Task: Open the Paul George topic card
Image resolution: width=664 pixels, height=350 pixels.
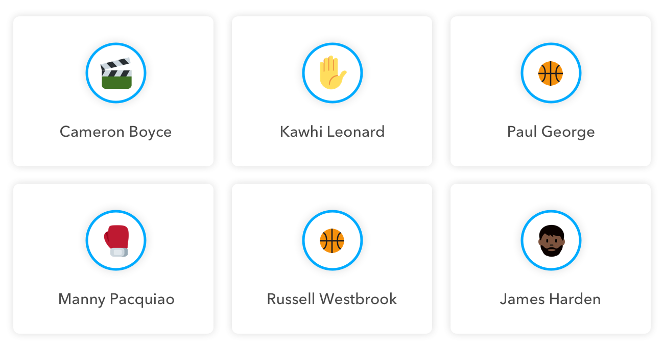Action: point(551,91)
